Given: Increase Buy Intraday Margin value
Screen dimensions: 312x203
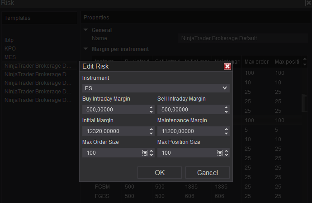Looking at the screenshot, I should [x=151, y=107].
